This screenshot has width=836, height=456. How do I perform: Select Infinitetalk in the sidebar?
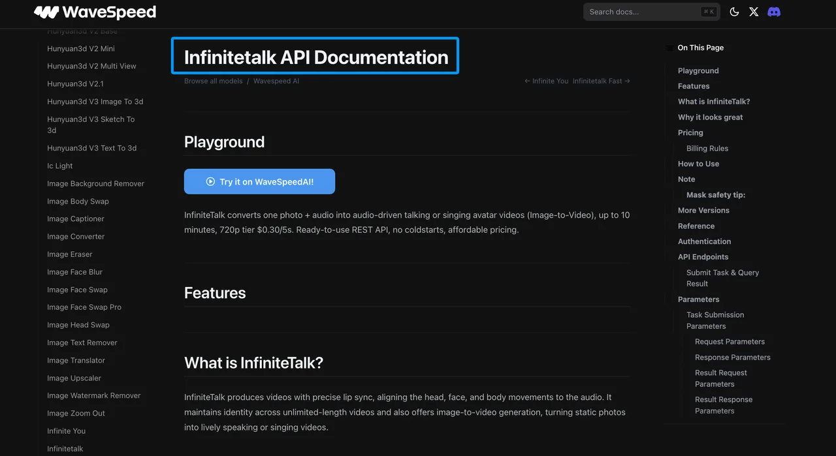(65, 448)
